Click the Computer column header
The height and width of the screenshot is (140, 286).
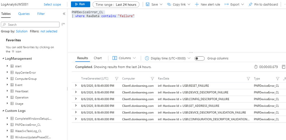[129, 79]
